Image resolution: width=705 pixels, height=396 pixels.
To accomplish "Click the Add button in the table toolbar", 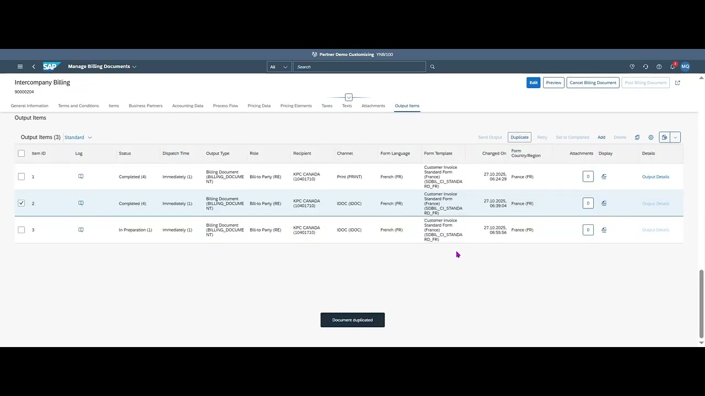I will point(601,137).
